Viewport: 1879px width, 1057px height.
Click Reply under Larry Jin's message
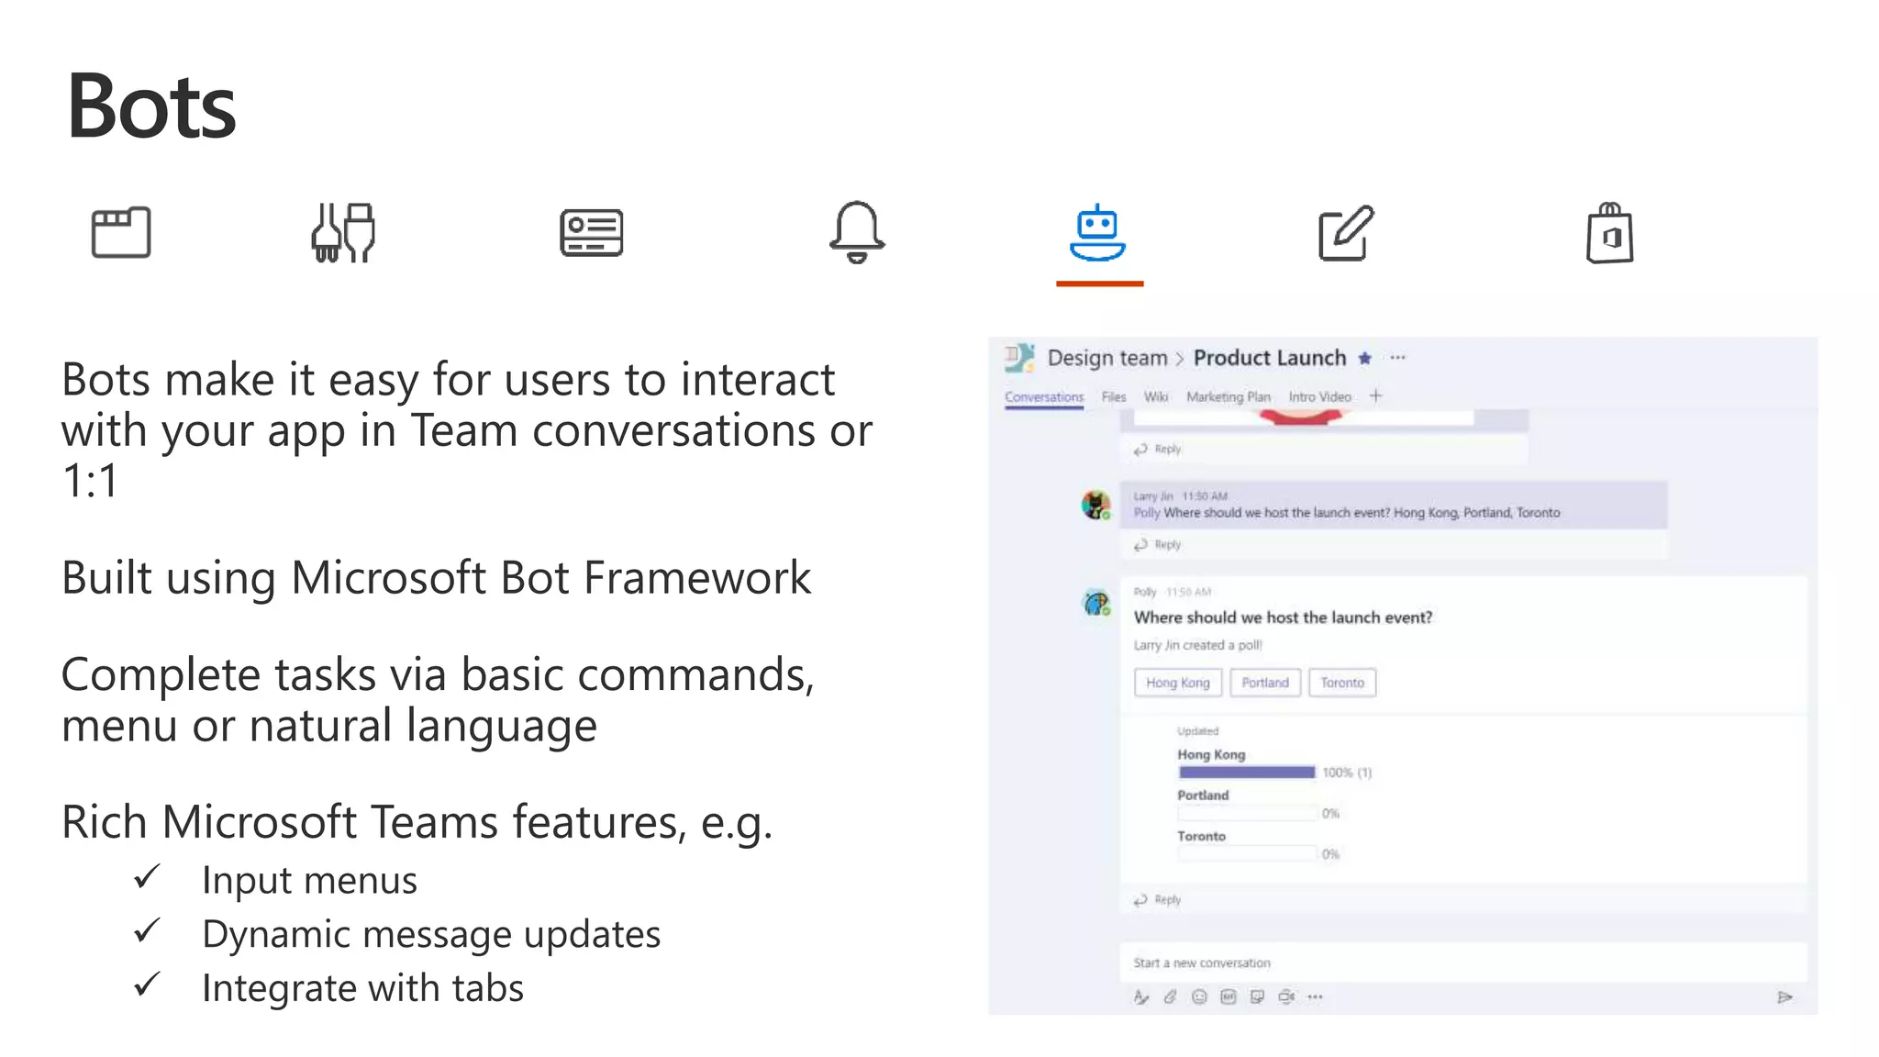pos(1158,545)
